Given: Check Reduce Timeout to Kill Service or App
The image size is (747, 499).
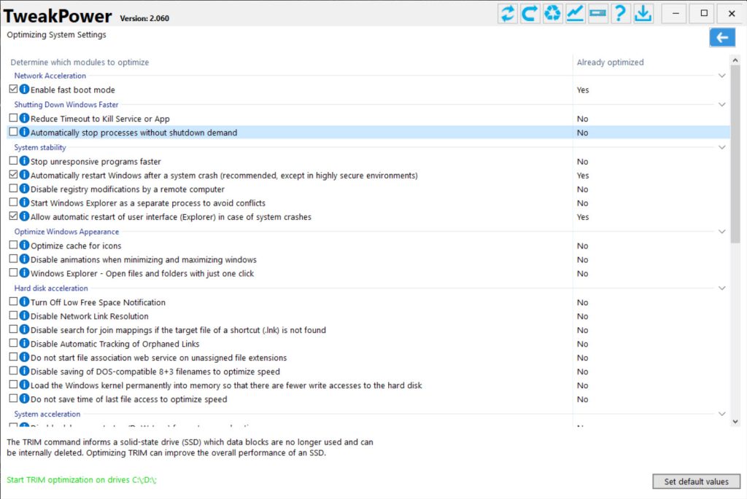Looking at the screenshot, I should click(13, 118).
